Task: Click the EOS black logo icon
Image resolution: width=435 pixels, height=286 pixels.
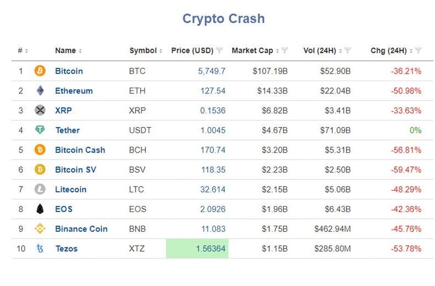Action: point(40,209)
